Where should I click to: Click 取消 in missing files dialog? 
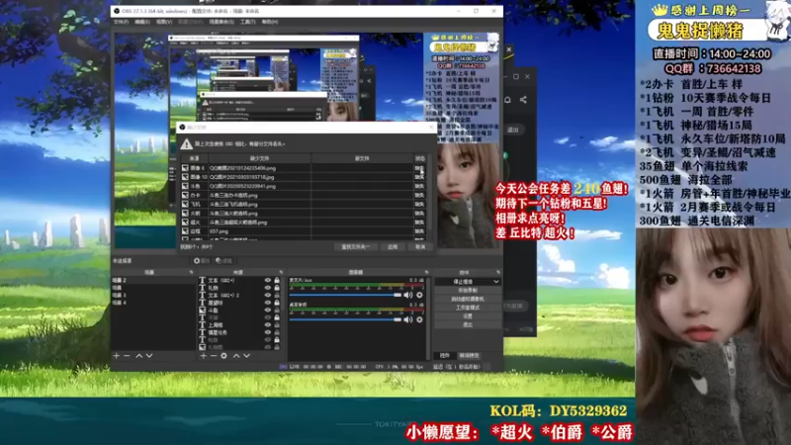tap(420, 246)
